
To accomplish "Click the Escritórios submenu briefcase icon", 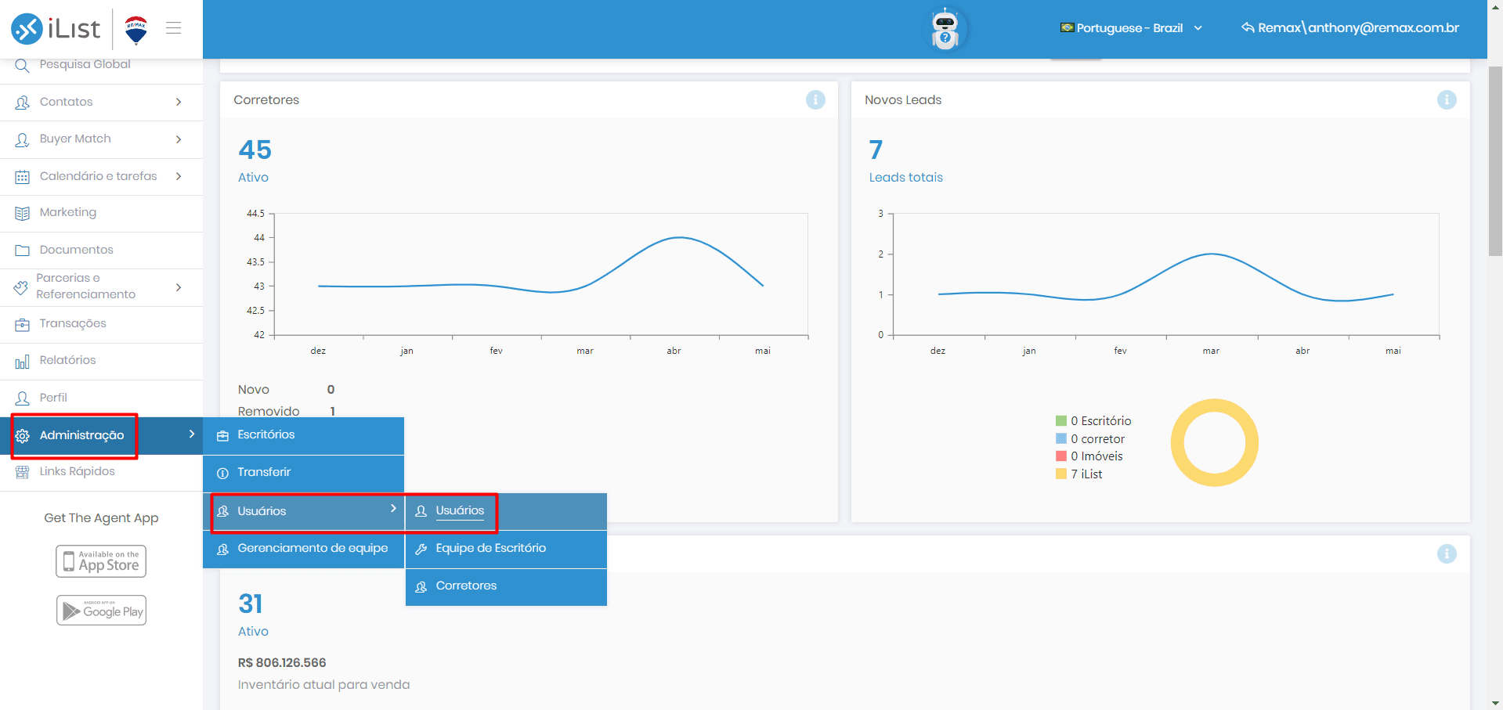I will [x=222, y=436].
